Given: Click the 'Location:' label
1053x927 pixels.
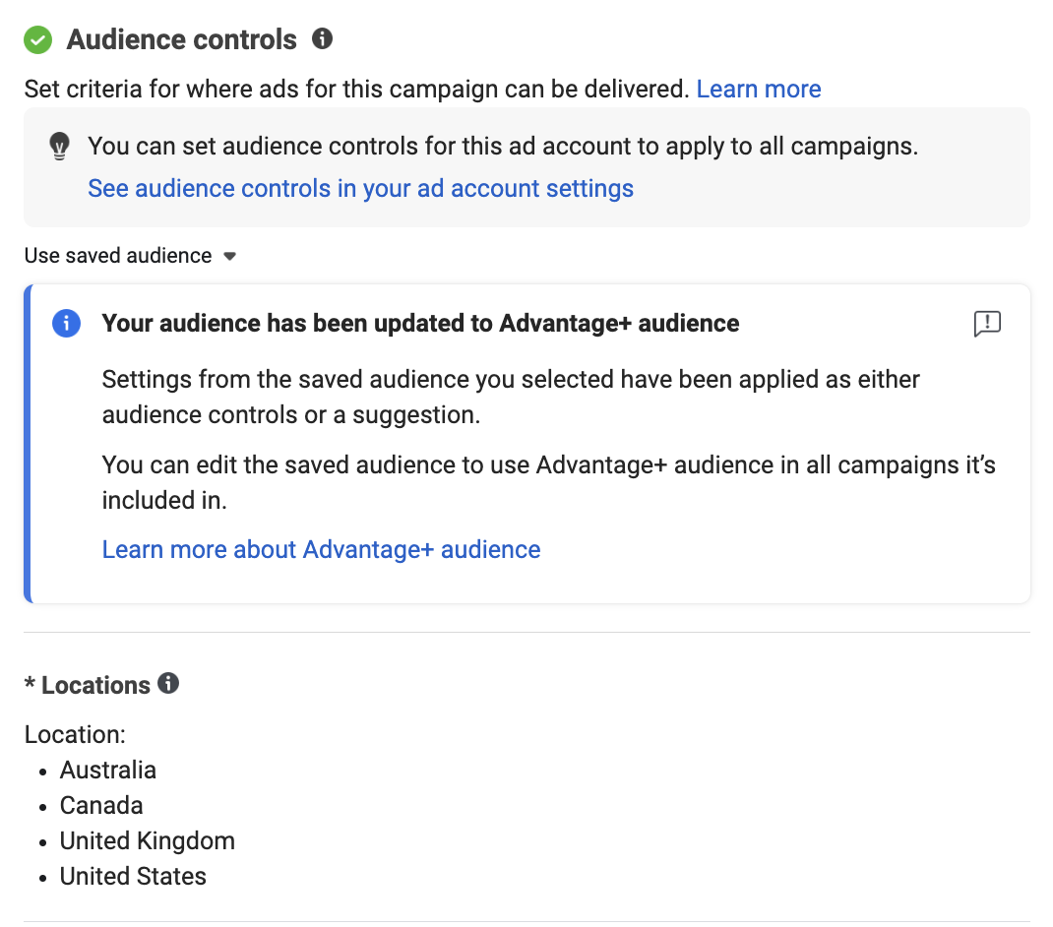Looking at the screenshot, I should click(75, 735).
